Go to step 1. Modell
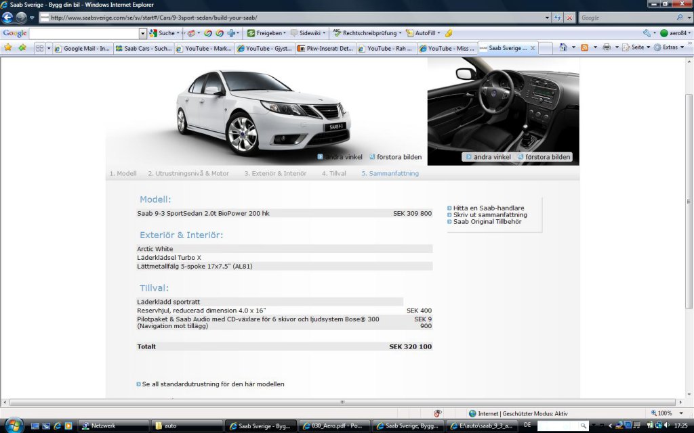The image size is (694, 433). coord(123,174)
